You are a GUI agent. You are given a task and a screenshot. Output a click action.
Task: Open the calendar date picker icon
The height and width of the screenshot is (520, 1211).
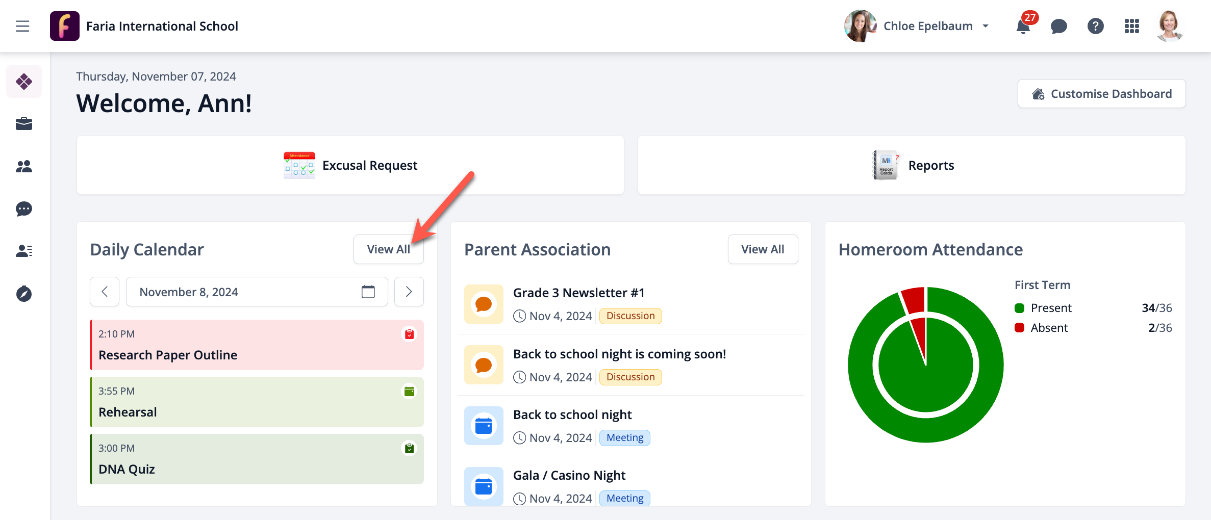pyautogui.click(x=368, y=292)
